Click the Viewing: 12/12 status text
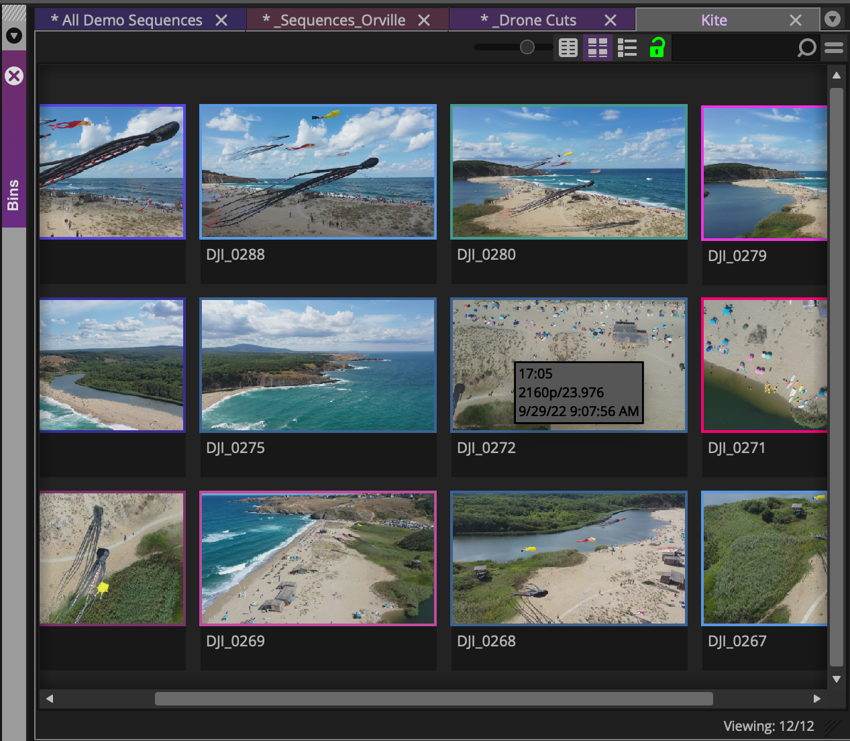The image size is (850, 741). click(x=769, y=726)
